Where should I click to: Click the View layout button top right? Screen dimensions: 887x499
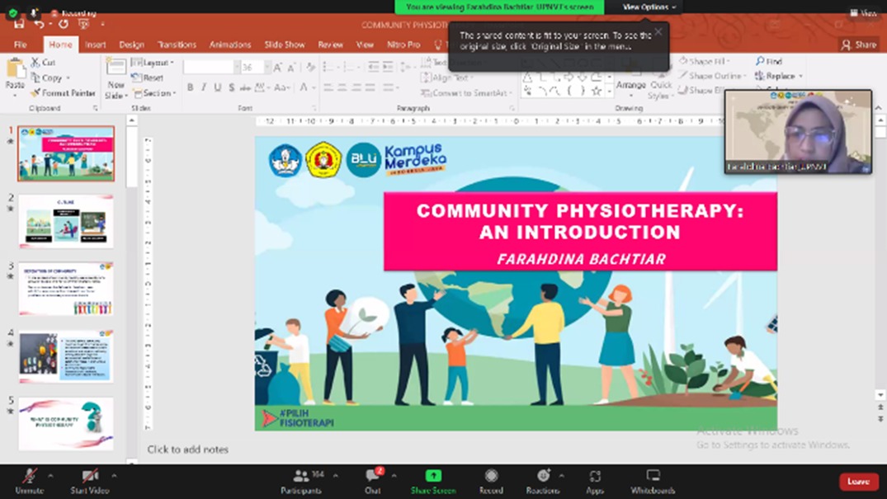(x=864, y=13)
